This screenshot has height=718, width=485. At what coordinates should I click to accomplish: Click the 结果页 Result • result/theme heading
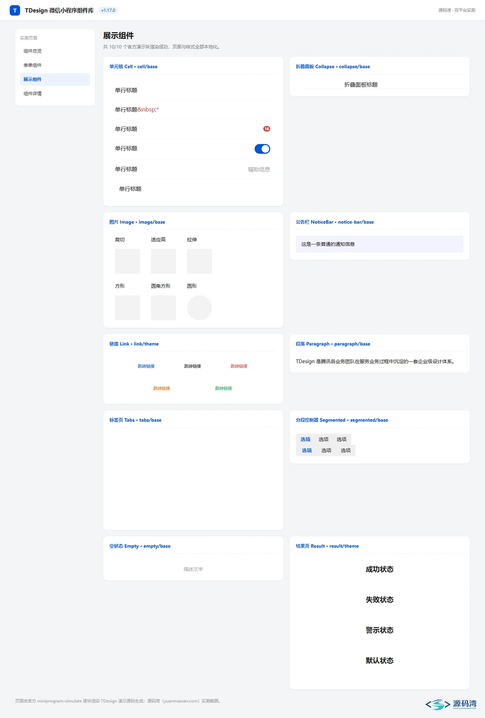point(327,546)
